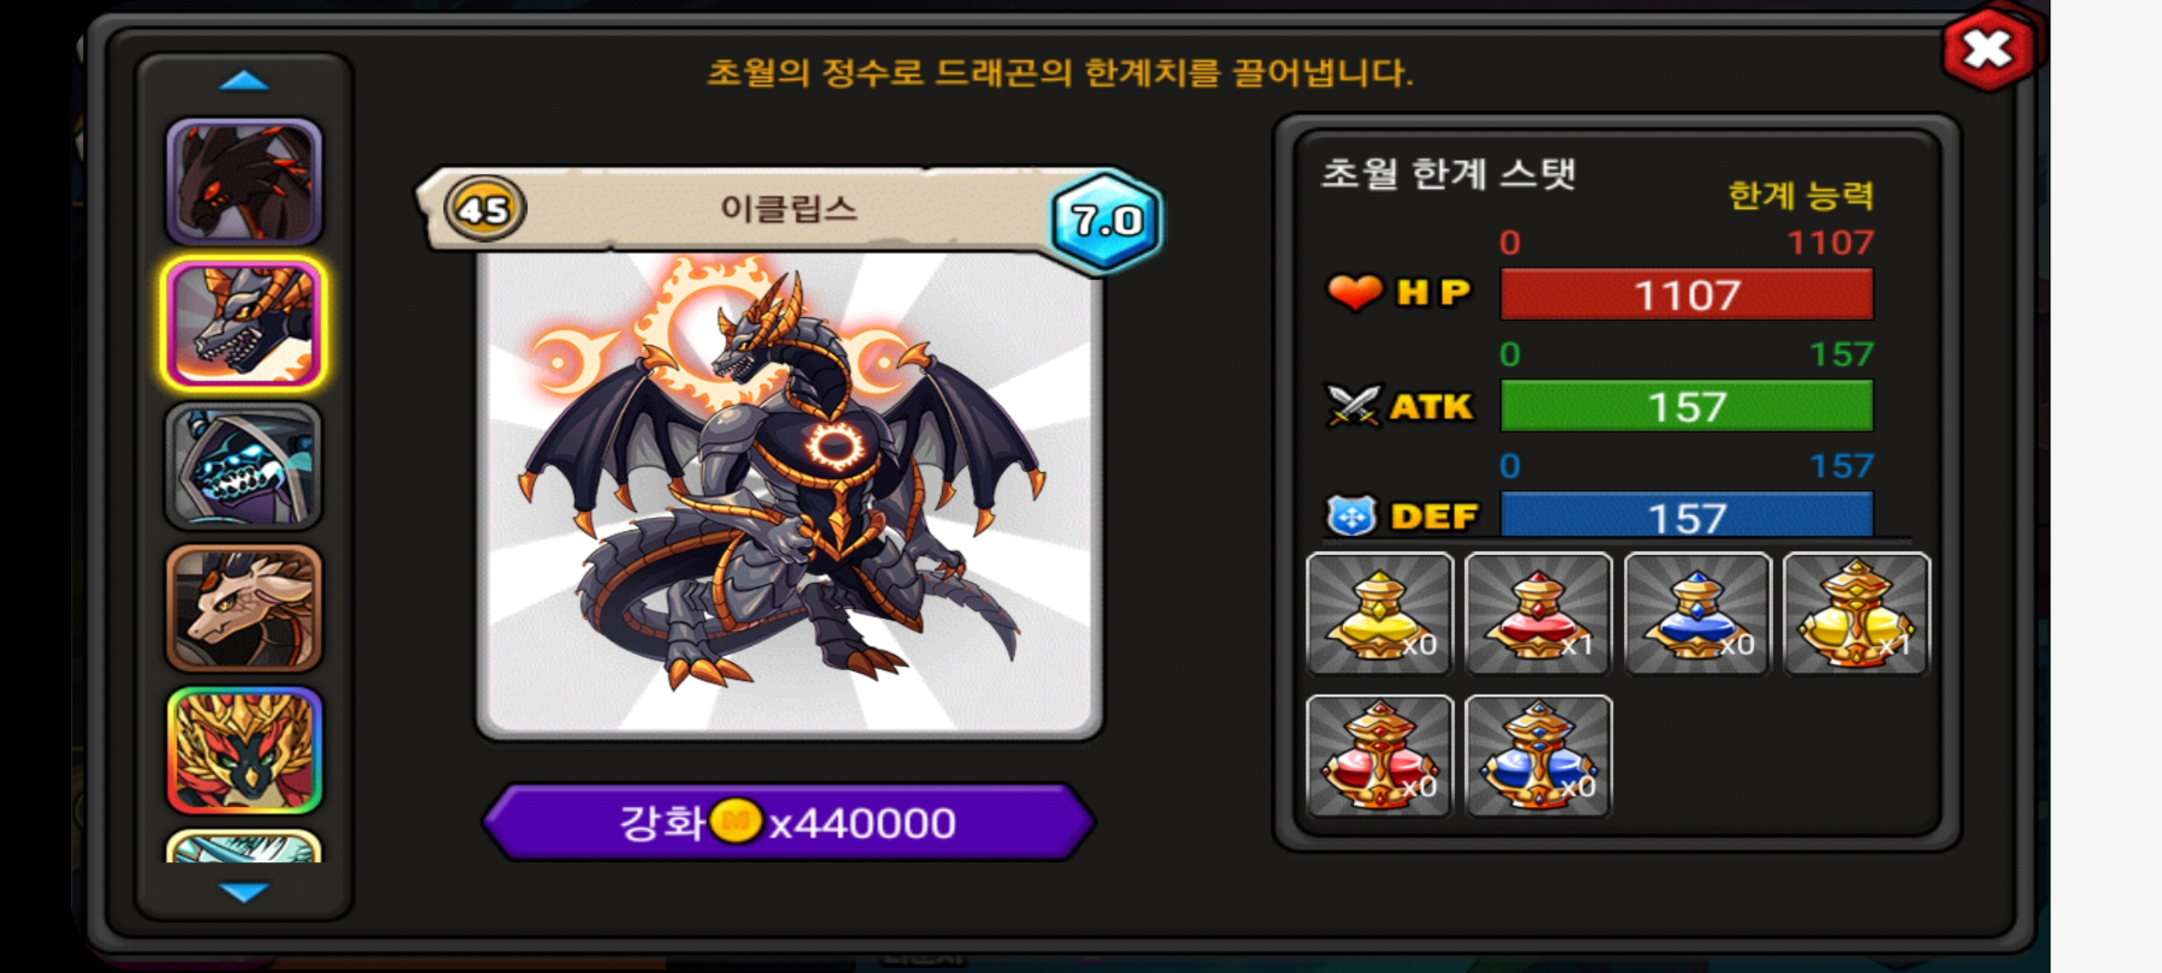The height and width of the screenshot is (973, 2162).
Task: Select the large blue essence potion
Action: point(1539,756)
